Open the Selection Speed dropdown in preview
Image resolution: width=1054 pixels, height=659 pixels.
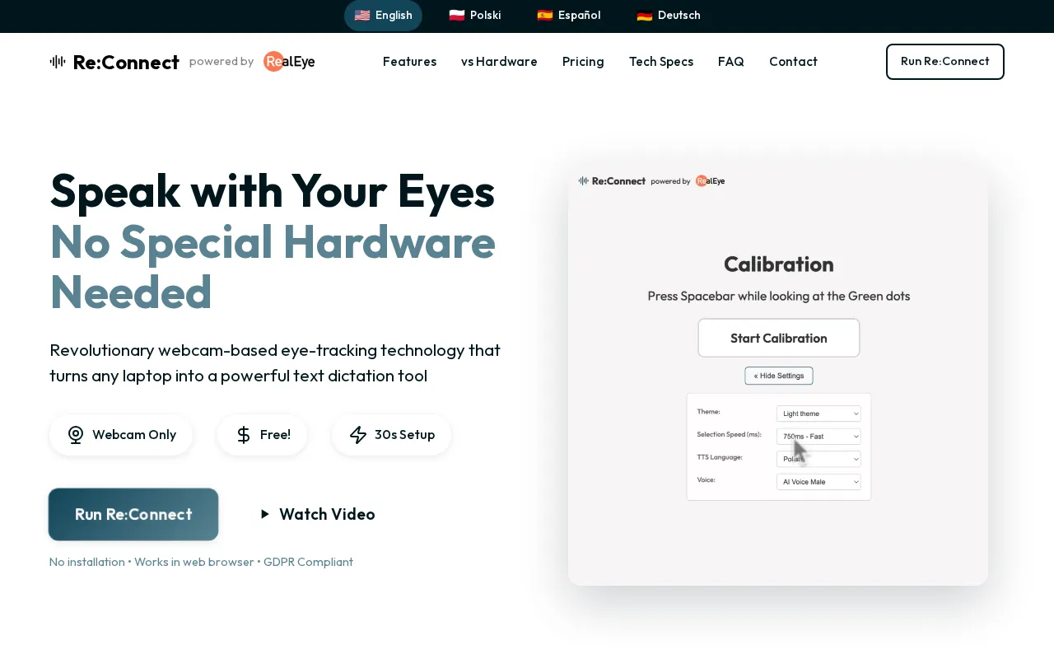[818, 436]
